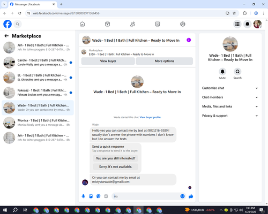Open a new Chrome tab
Viewport: 268px width, 214px height.
coord(61,4)
